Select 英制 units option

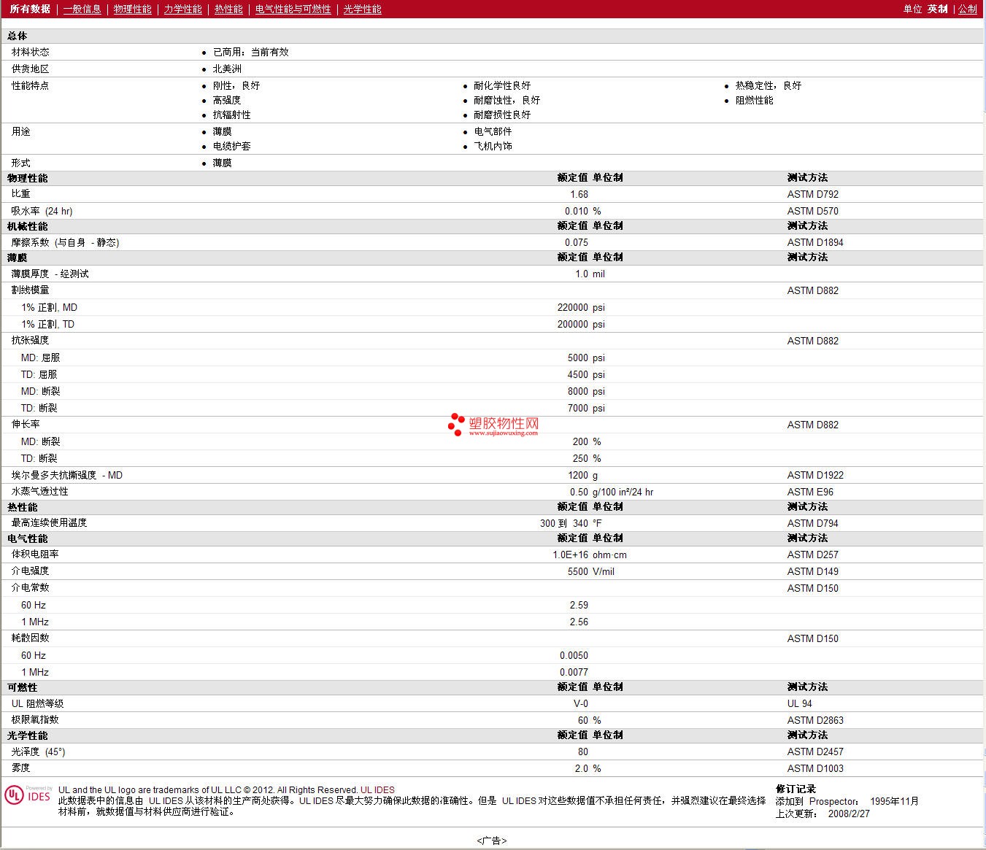click(937, 9)
